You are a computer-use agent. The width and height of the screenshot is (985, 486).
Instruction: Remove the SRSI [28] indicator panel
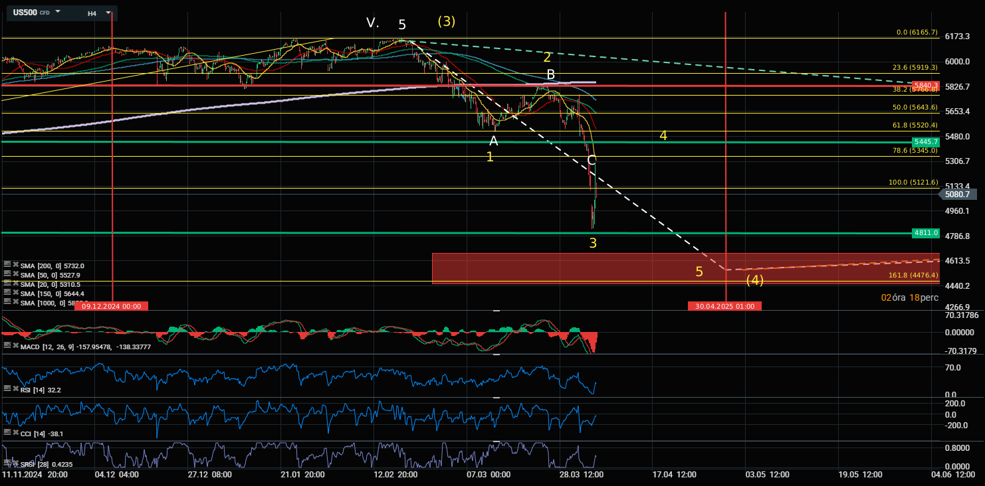pyautogui.click(x=15, y=463)
